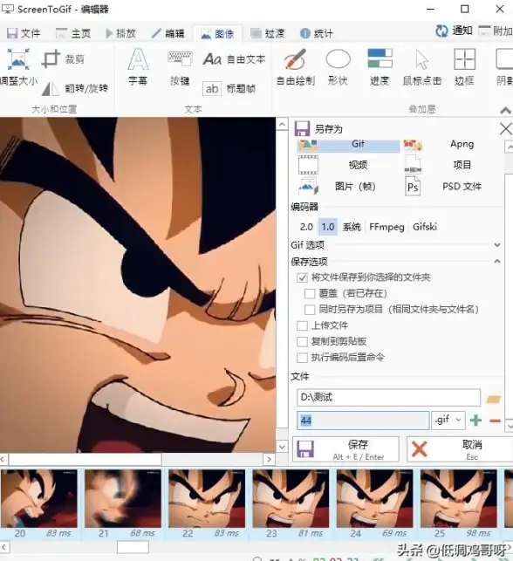
Task: Select Video (视频) save type
Action: click(348, 165)
